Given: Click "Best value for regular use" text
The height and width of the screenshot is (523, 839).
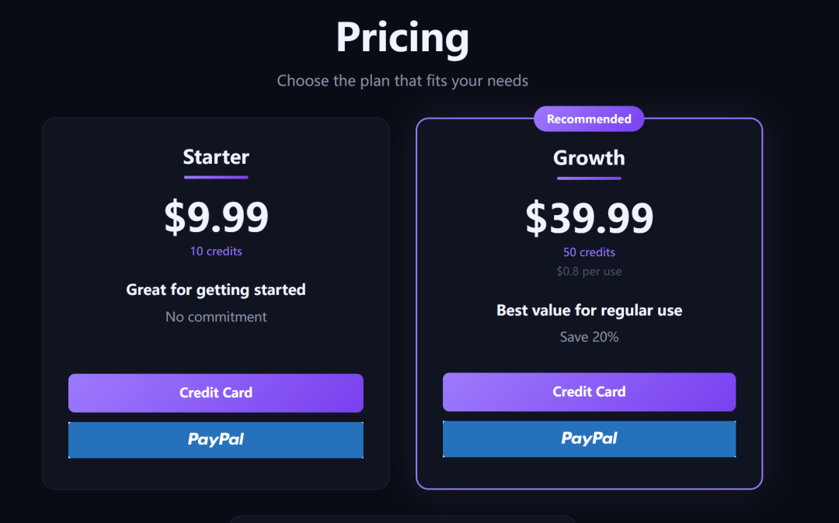Looking at the screenshot, I should [x=589, y=310].
